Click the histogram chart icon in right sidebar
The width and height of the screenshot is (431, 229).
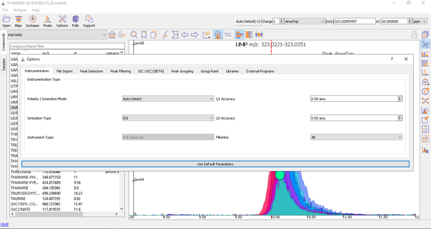pyautogui.click(x=425, y=54)
